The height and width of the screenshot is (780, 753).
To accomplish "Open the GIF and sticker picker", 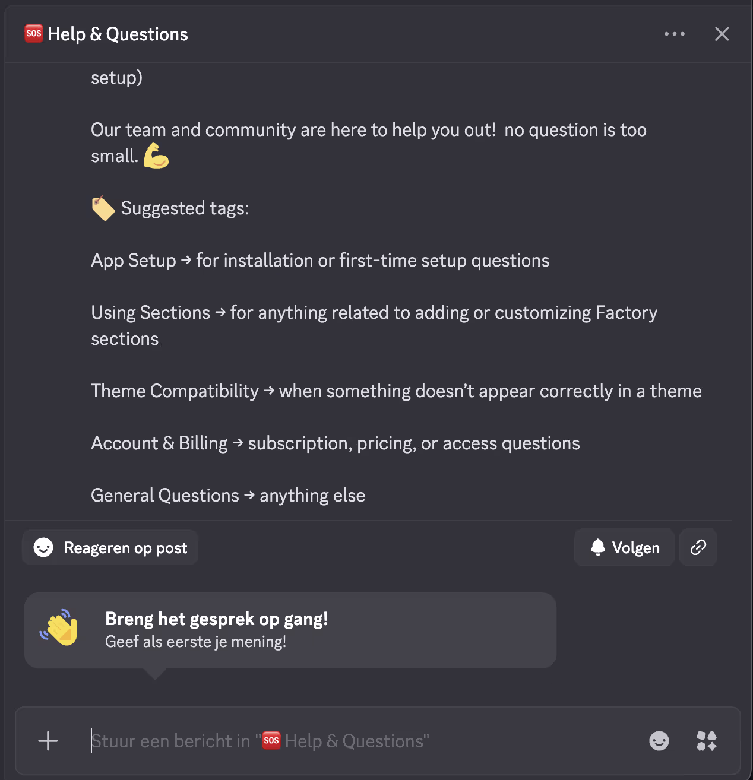I will (x=706, y=741).
